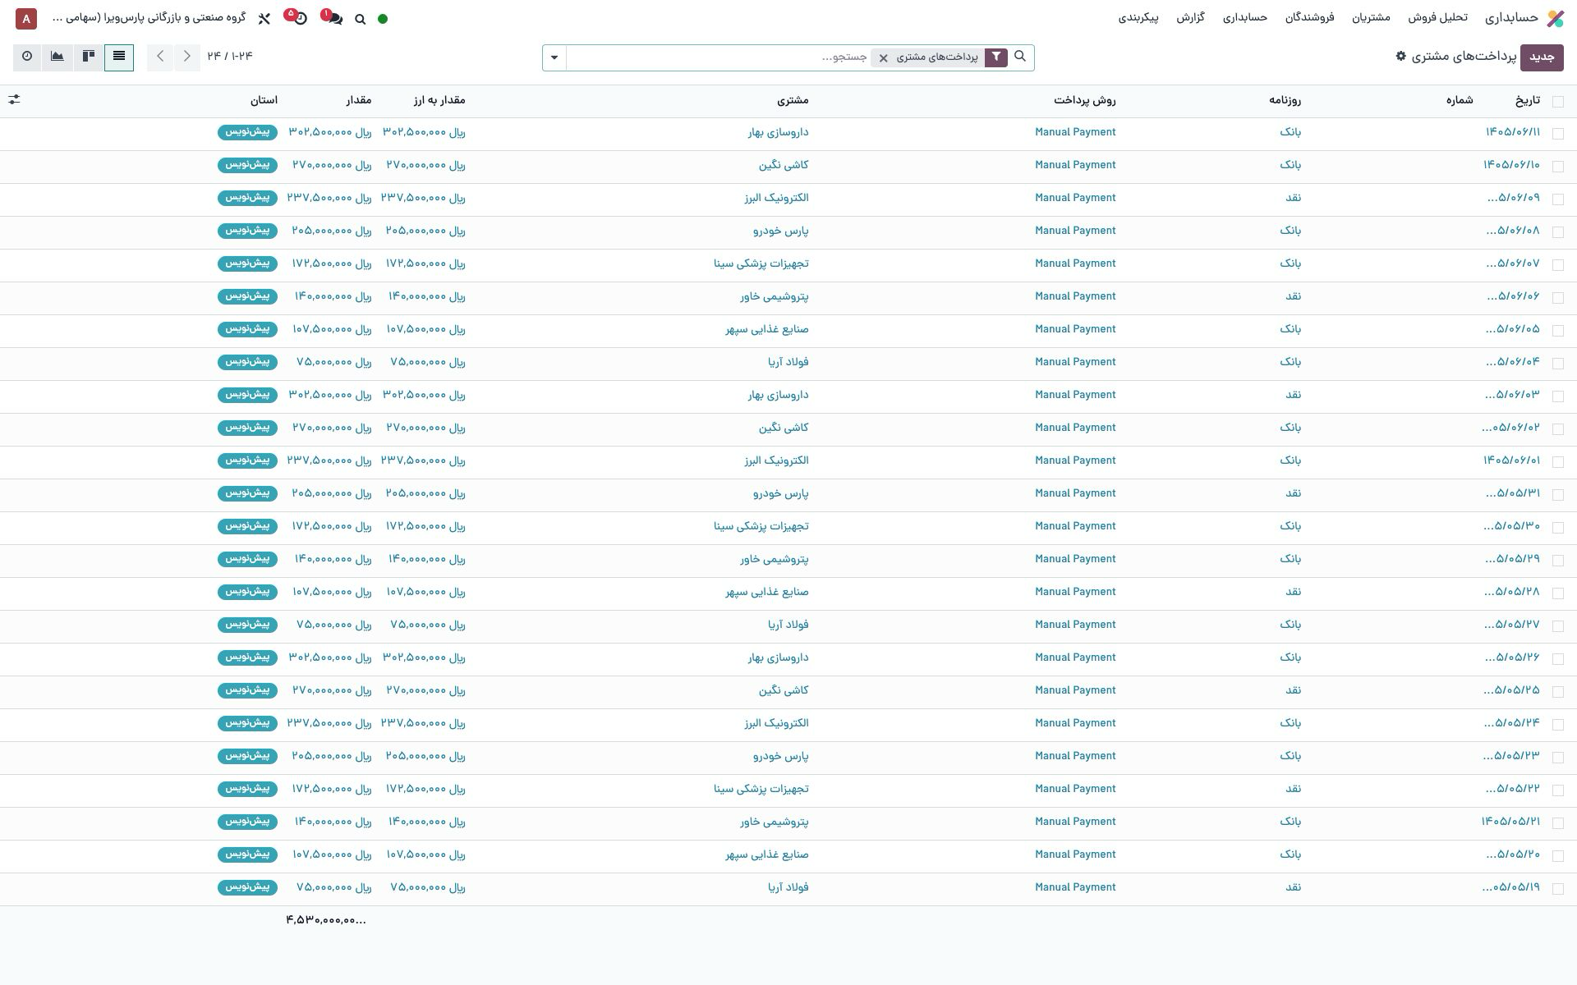This screenshot has width=1577, height=985.
Task: Select checkbox of row ۵/۰۶/۰۶
Action: coord(1558,298)
